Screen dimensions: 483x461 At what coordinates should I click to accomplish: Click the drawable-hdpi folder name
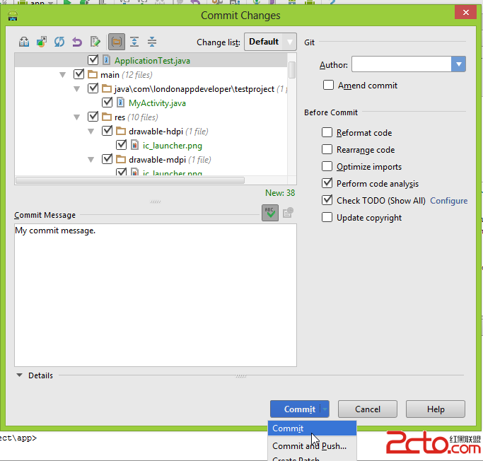tap(156, 132)
